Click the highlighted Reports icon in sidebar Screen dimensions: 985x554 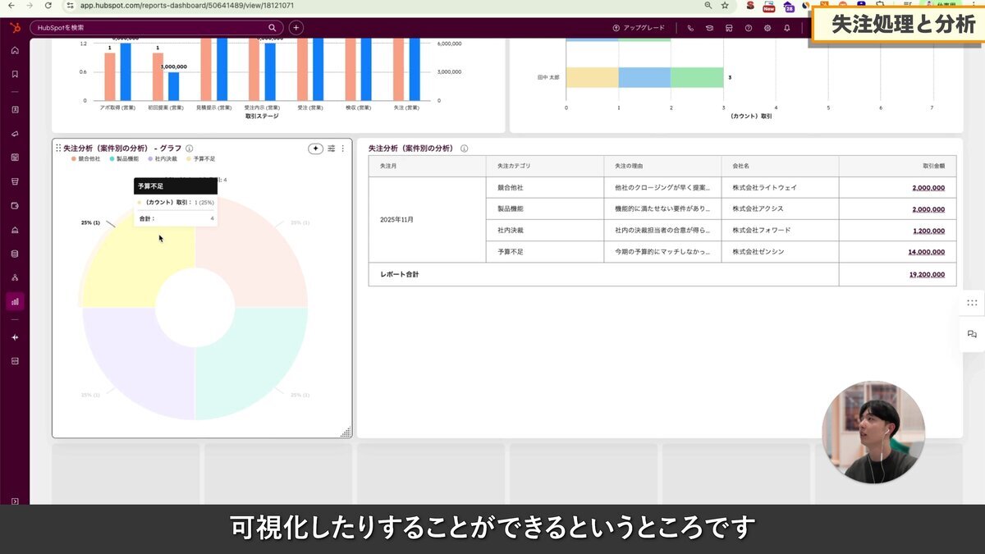pos(13,301)
